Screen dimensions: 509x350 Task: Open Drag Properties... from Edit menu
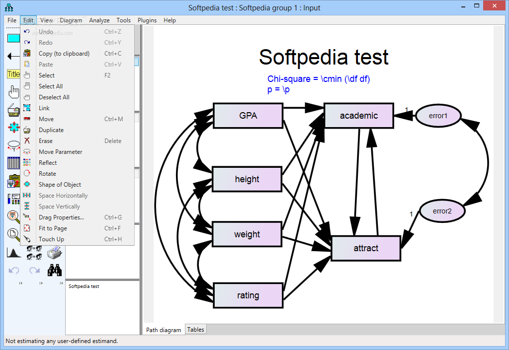pos(77,217)
